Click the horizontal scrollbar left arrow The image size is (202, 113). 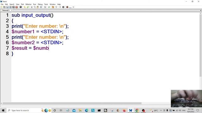pos(1,103)
